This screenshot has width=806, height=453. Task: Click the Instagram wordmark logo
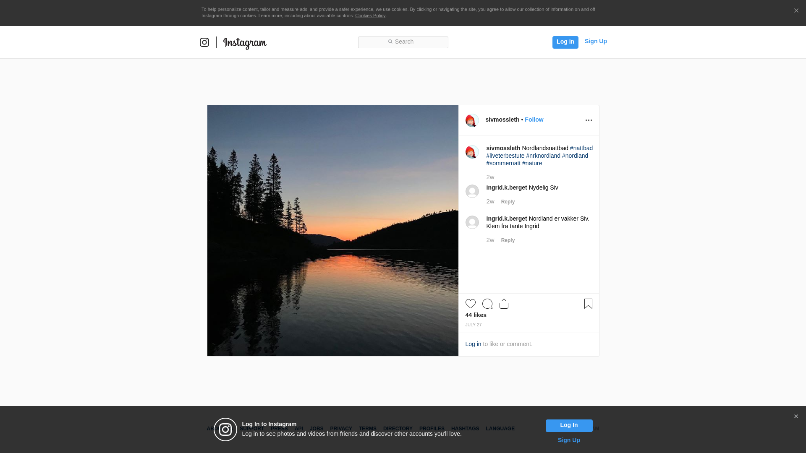pos(245,43)
